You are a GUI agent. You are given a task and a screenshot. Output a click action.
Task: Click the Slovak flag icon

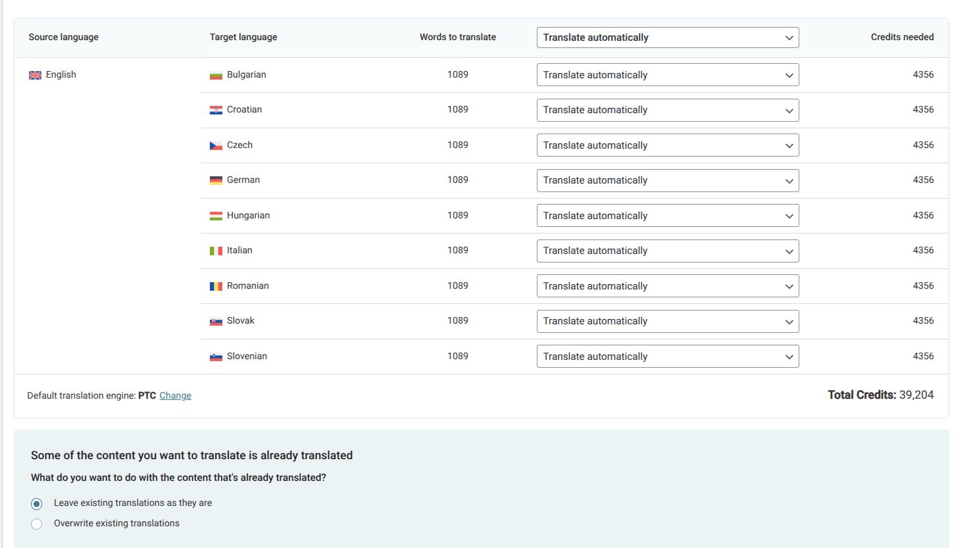point(216,321)
